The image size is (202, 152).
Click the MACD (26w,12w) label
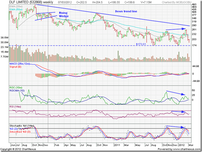click(19, 64)
